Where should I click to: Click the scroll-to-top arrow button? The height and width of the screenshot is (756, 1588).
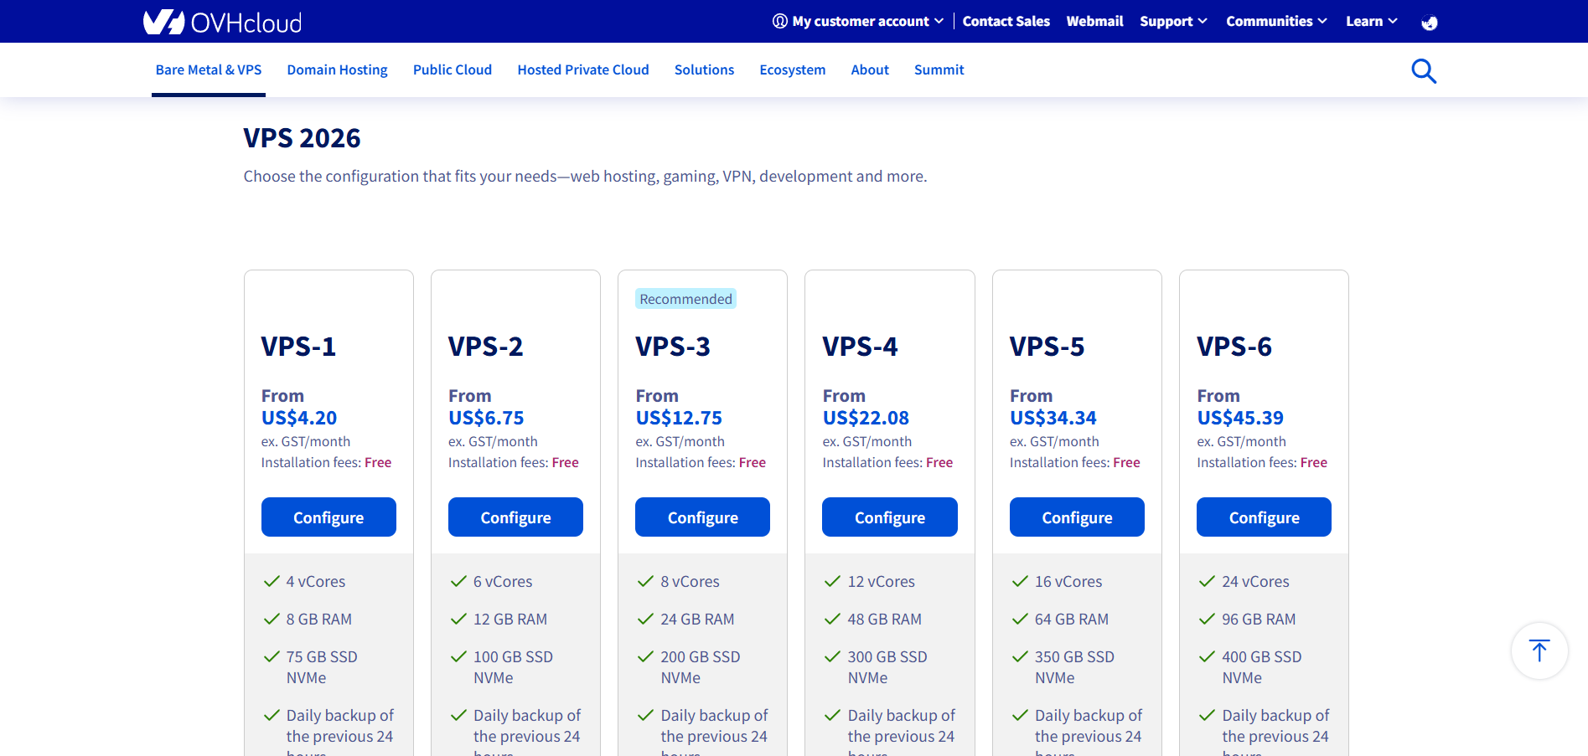pyautogui.click(x=1539, y=651)
